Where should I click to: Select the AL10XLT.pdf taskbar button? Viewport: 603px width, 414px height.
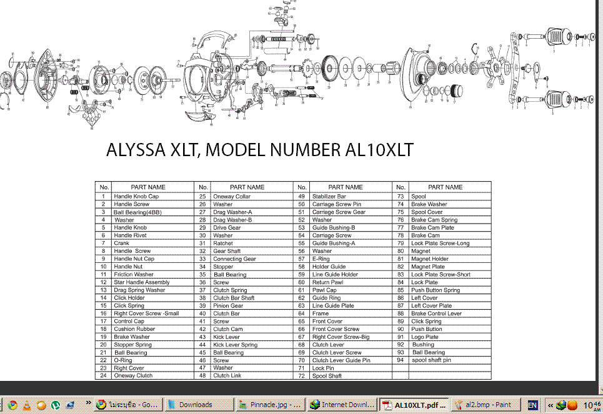coord(414,405)
